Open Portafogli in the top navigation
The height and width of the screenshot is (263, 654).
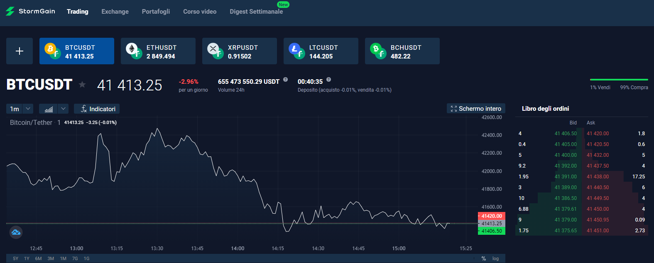point(156,12)
